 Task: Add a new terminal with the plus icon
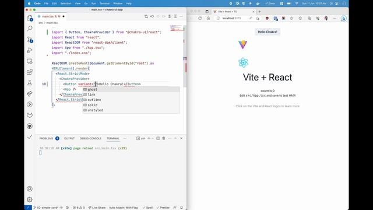click(x=149, y=138)
